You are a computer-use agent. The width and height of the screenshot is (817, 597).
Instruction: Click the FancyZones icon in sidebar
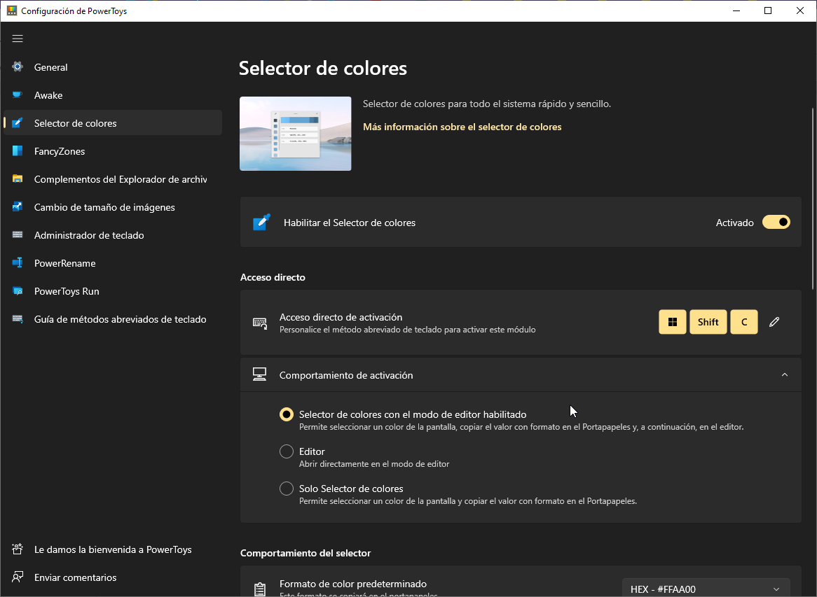coord(18,150)
